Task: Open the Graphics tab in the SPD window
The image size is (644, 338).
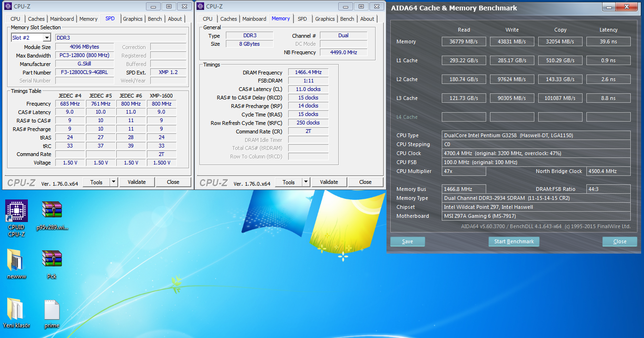Action: click(x=133, y=19)
